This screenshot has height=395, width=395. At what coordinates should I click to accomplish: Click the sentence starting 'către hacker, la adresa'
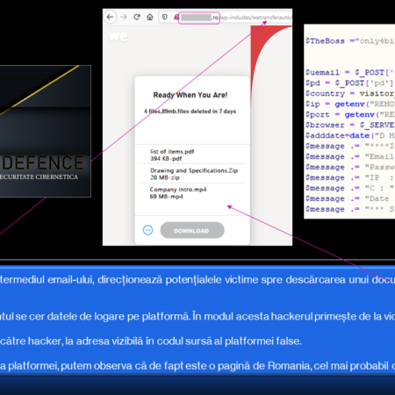[151, 341]
